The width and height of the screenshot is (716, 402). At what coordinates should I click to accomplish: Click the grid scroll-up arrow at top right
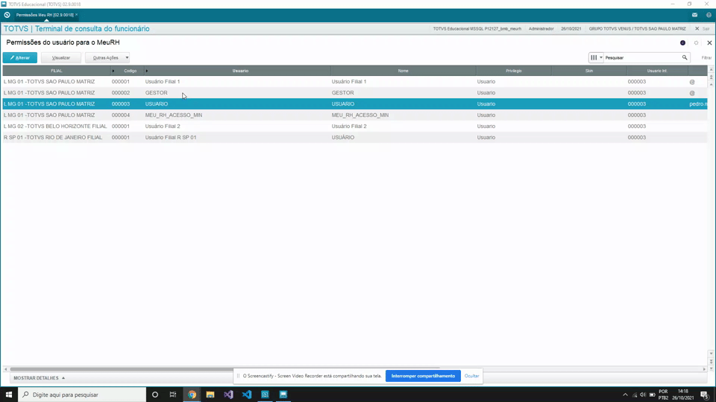pyautogui.click(x=711, y=69)
